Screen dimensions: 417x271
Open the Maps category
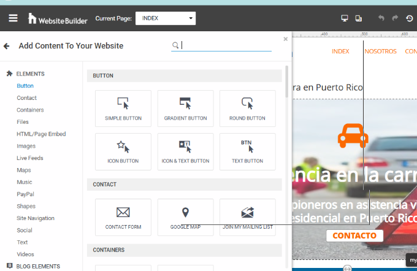pyautogui.click(x=24, y=170)
